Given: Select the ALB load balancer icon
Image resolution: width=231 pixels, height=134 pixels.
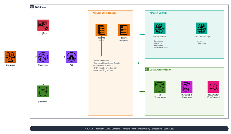Looking at the screenshot, I should tap(71, 57).
